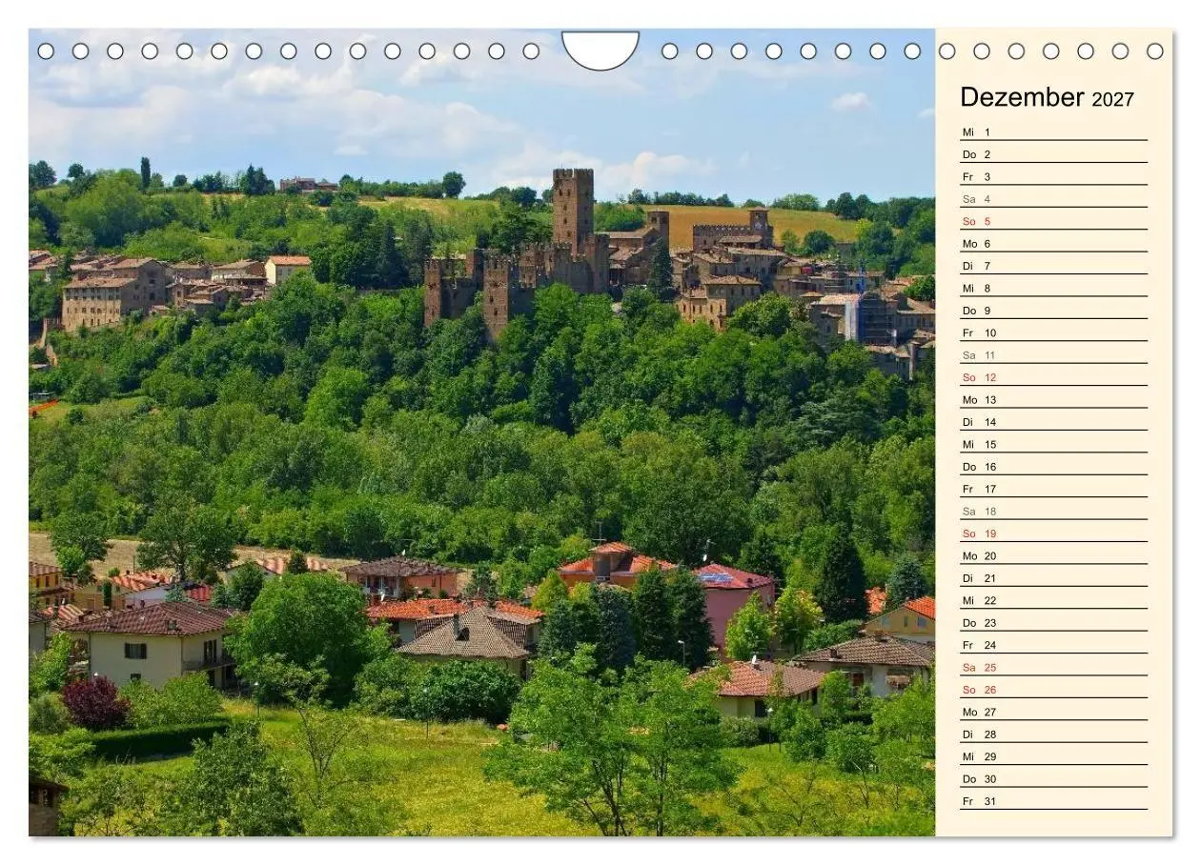Click the hilltop castle landscape photo
Screen dimensions: 1201x865
pyautogui.click(x=481, y=432)
